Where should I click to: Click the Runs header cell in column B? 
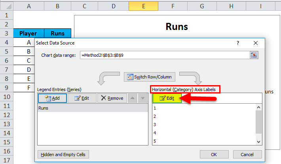pyautogui.click(x=57, y=33)
